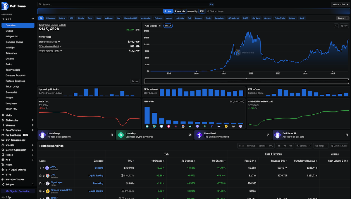
Task: Click the Add Metrics plus button
Action: [153, 26]
